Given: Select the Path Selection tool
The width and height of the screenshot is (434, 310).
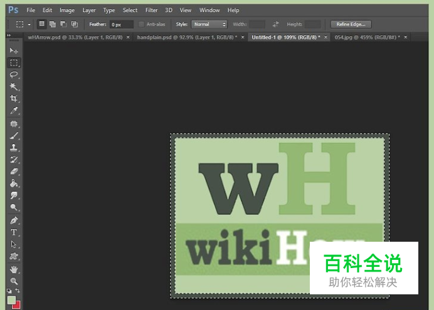Looking at the screenshot, I should 14,244.
